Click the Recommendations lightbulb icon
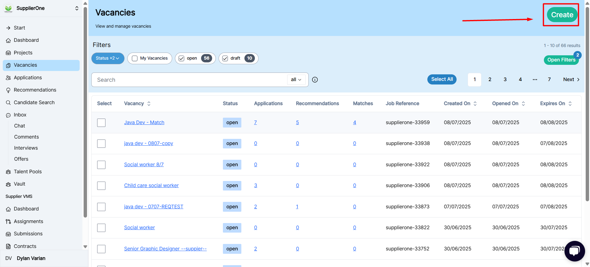 [x=8, y=90]
